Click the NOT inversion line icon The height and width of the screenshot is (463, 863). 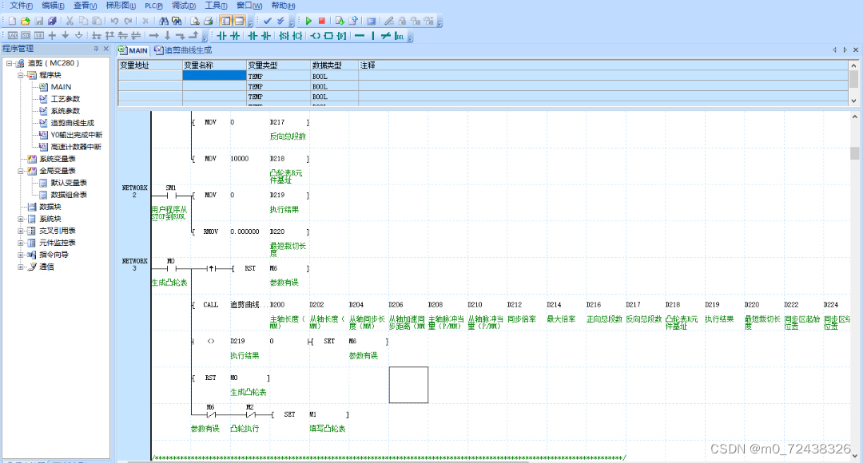[386, 36]
